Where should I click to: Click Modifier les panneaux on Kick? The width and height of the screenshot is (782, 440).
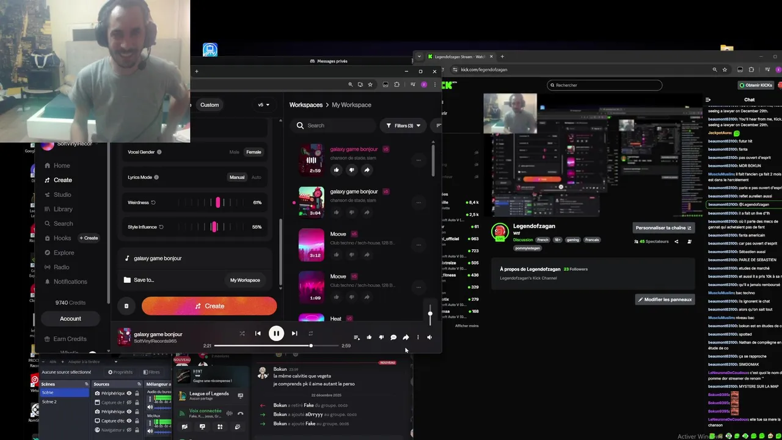click(x=665, y=299)
